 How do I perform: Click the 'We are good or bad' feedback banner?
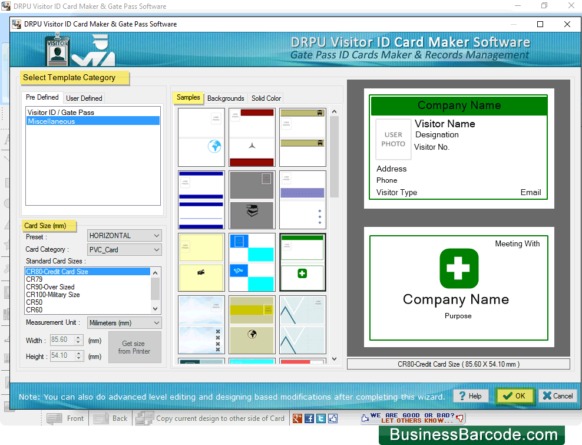(x=412, y=418)
